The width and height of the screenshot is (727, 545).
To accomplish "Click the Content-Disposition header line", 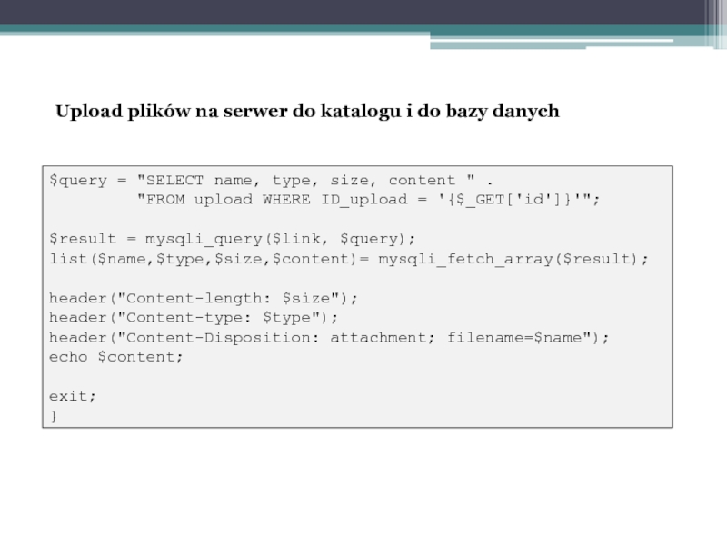I will pyautogui.click(x=329, y=337).
